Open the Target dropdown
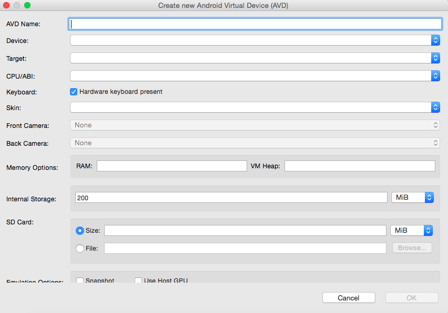 255,58
